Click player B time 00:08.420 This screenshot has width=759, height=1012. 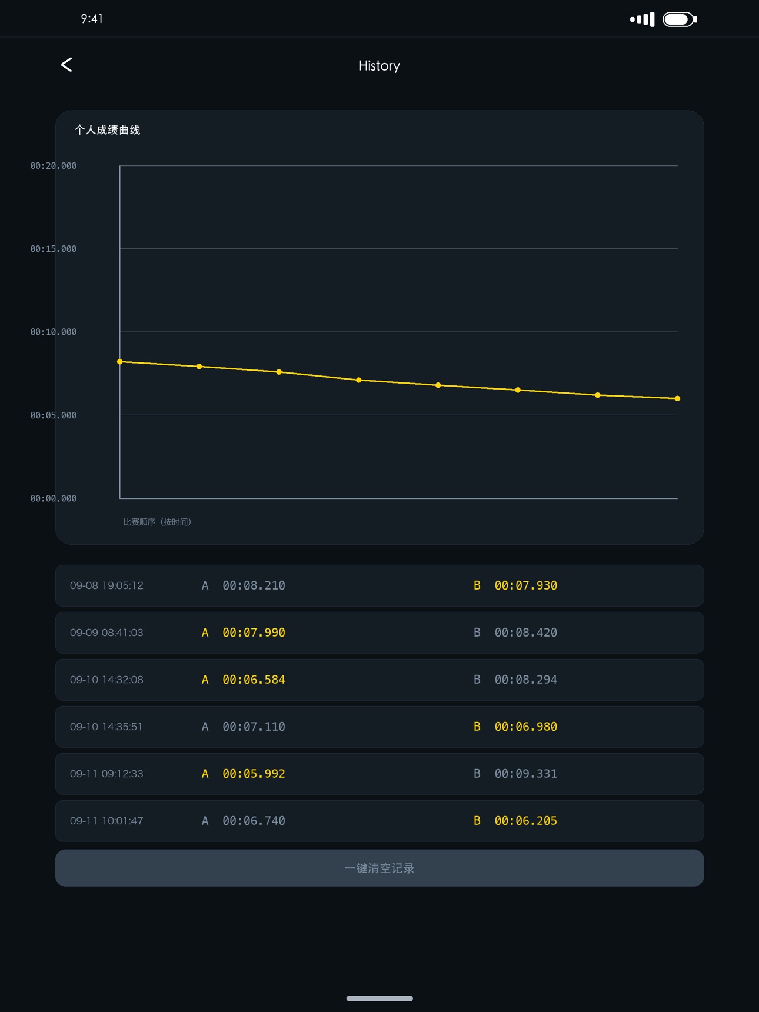pos(526,632)
